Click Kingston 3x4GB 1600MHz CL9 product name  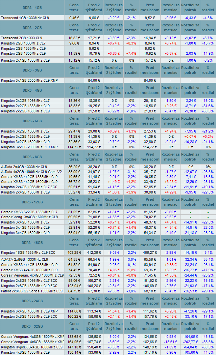pyautogui.click(x=25, y=233)
